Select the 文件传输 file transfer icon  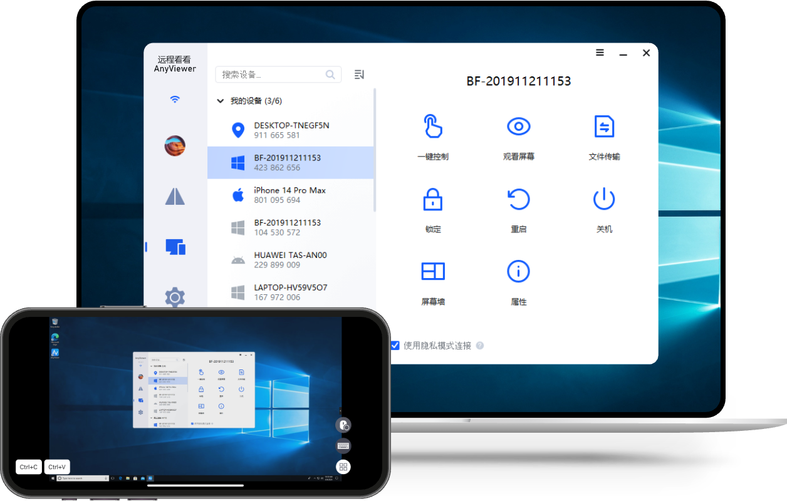click(x=604, y=127)
